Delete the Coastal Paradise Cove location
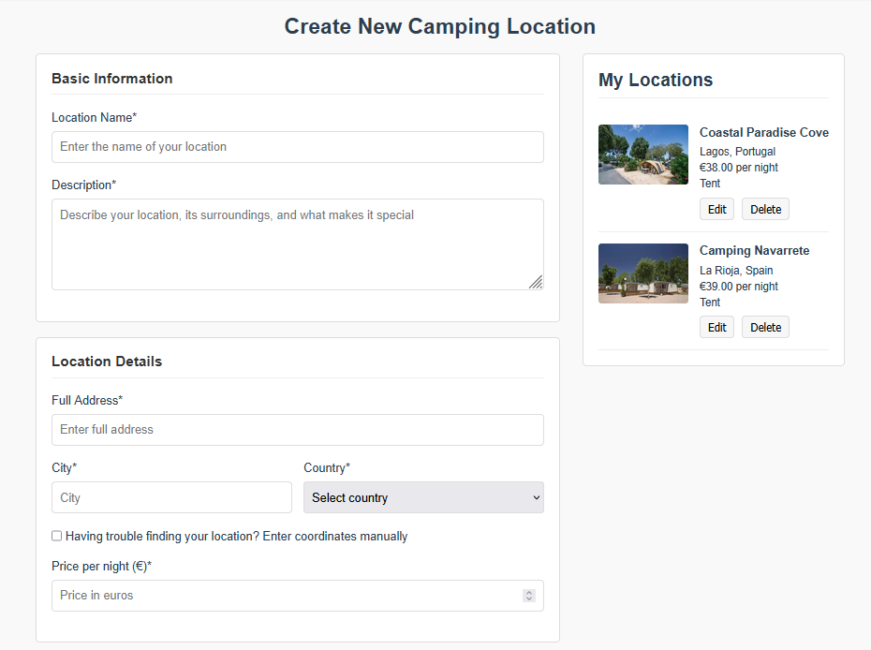 [765, 209]
